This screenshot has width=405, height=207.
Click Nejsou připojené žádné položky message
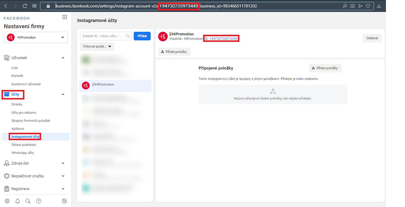click(273, 98)
